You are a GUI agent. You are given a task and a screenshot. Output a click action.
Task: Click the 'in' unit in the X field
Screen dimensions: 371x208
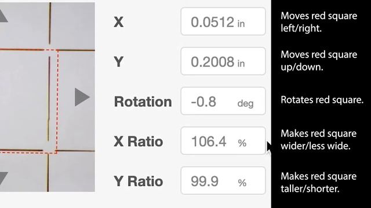click(x=241, y=24)
